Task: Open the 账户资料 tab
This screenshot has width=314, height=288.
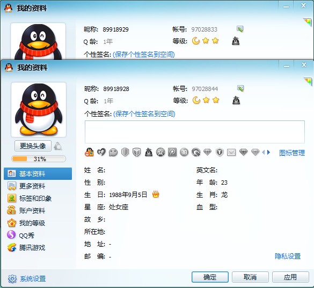Action: click(38, 211)
